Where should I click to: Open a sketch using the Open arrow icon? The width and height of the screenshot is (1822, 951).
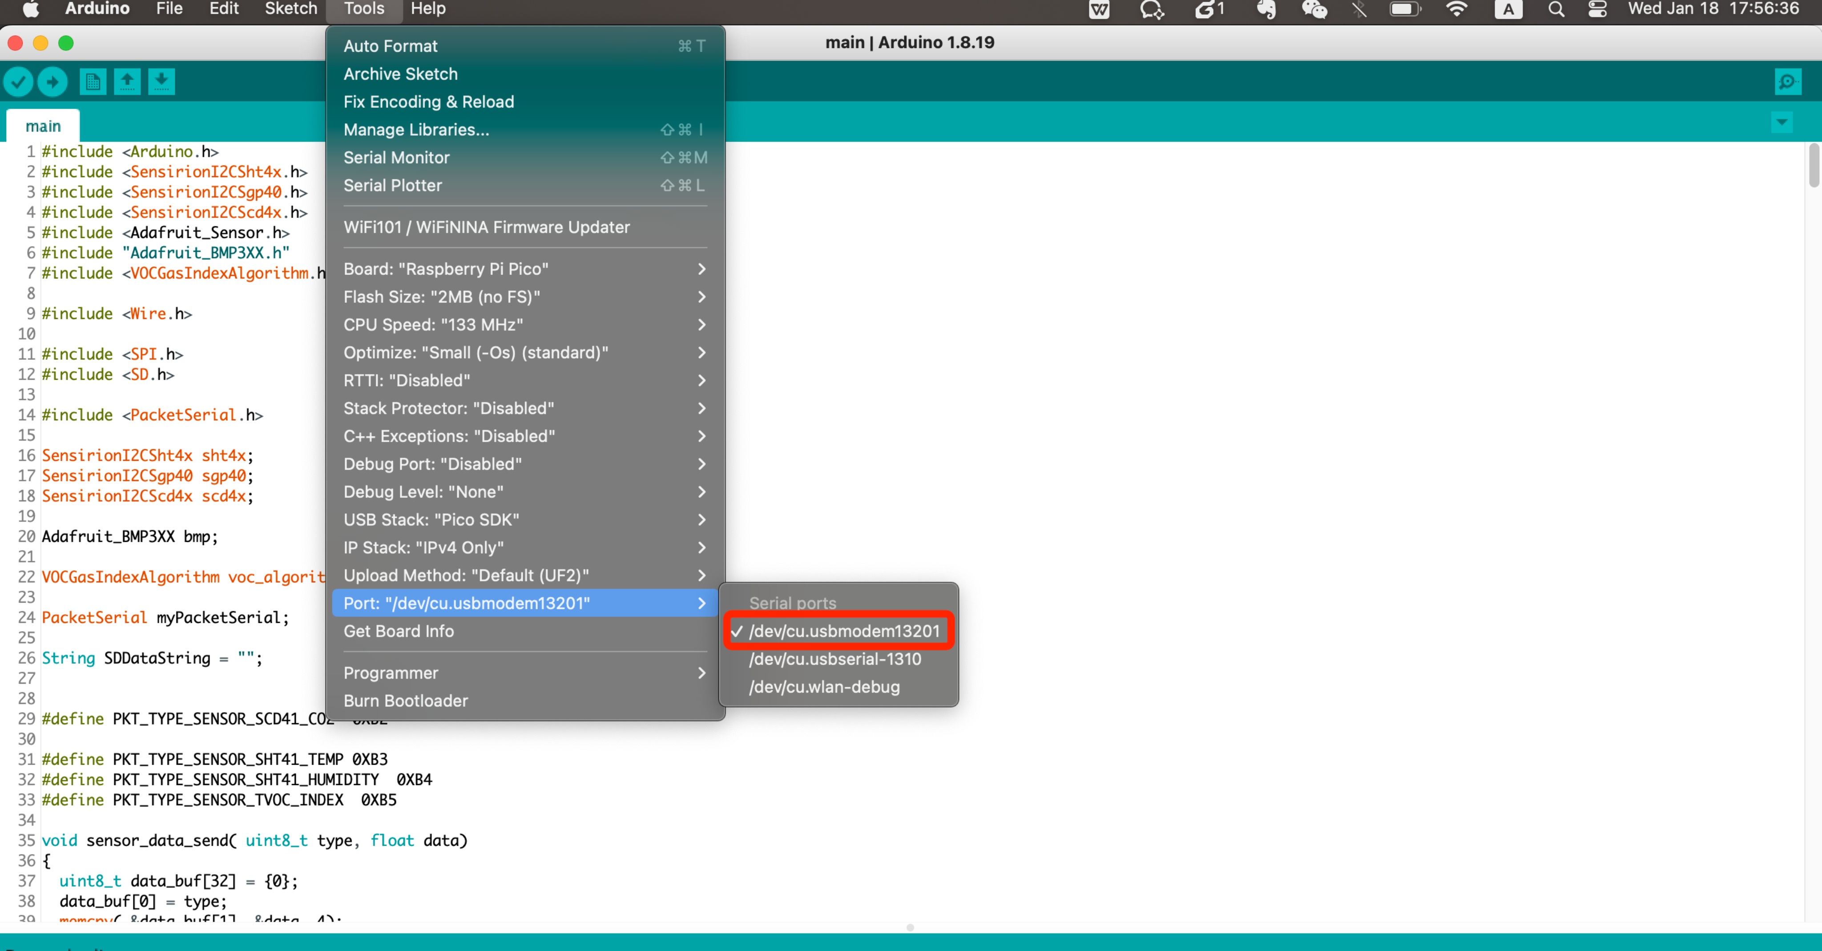point(127,82)
